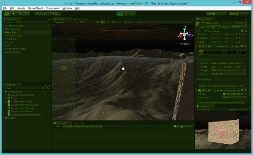
Task: Open the Tag Untagged dropdown
Action: click(x=213, y=27)
